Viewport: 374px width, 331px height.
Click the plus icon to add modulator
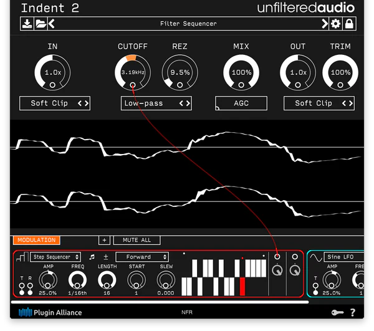104,240
